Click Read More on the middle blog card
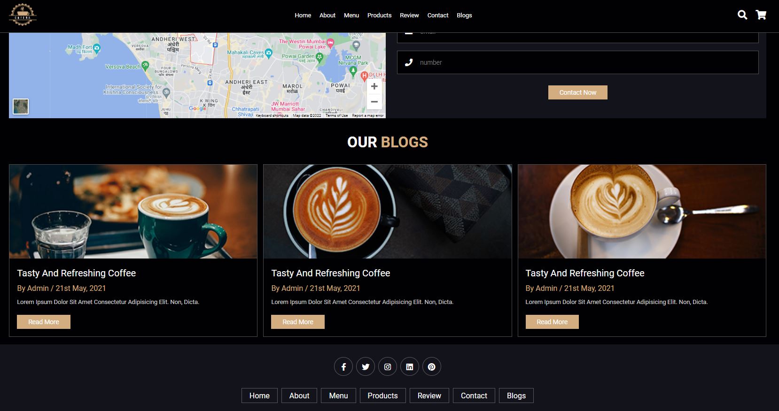779x411 pixels. [x=298, y=322]
